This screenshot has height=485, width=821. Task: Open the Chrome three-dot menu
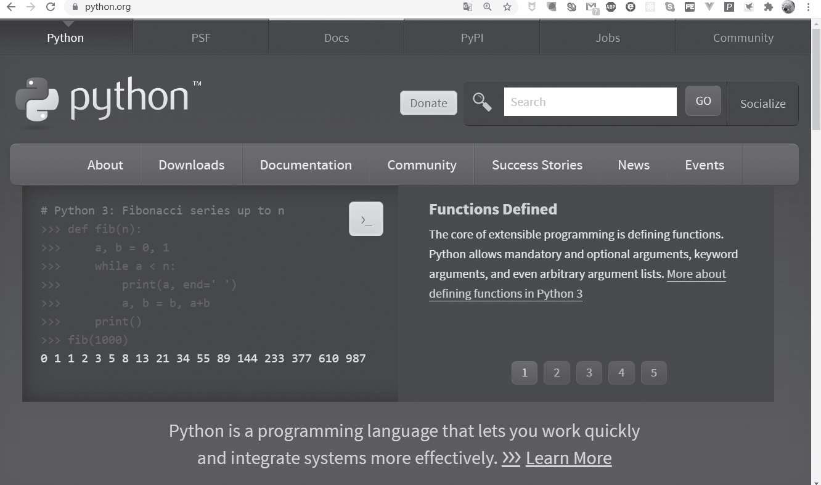pos(809,7)
